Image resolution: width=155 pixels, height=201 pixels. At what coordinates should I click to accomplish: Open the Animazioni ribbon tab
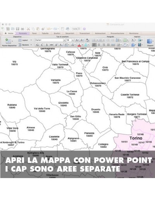(100, 33)
